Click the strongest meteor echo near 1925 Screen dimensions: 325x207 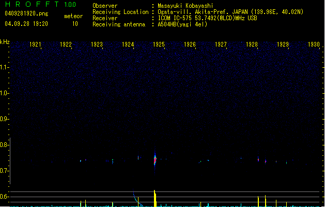point(155,160)
